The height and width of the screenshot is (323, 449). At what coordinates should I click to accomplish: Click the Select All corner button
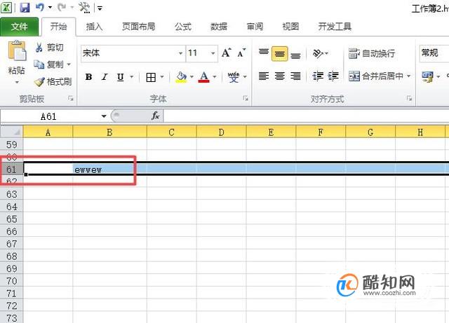12,132
